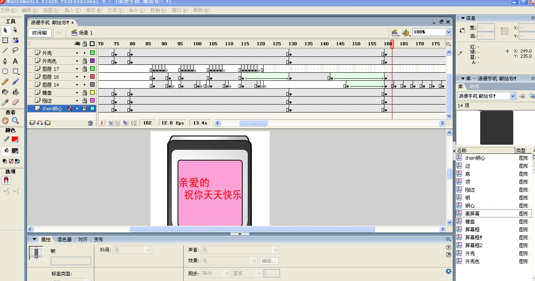
Task: Open the 补间 tween dropdown
Action: coord(148,250)
